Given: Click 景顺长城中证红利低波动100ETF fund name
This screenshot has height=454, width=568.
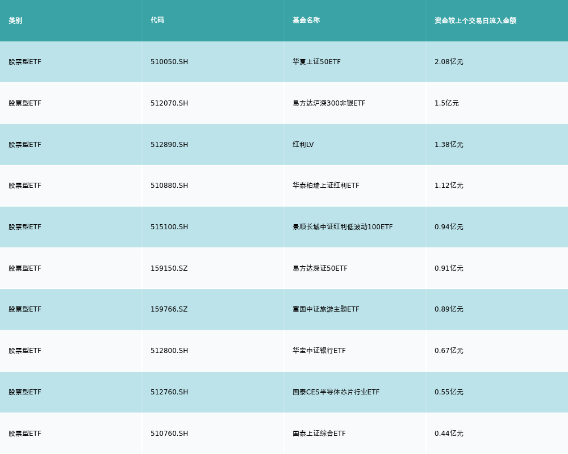Looking at the screenshot, I should coord(343,227).
